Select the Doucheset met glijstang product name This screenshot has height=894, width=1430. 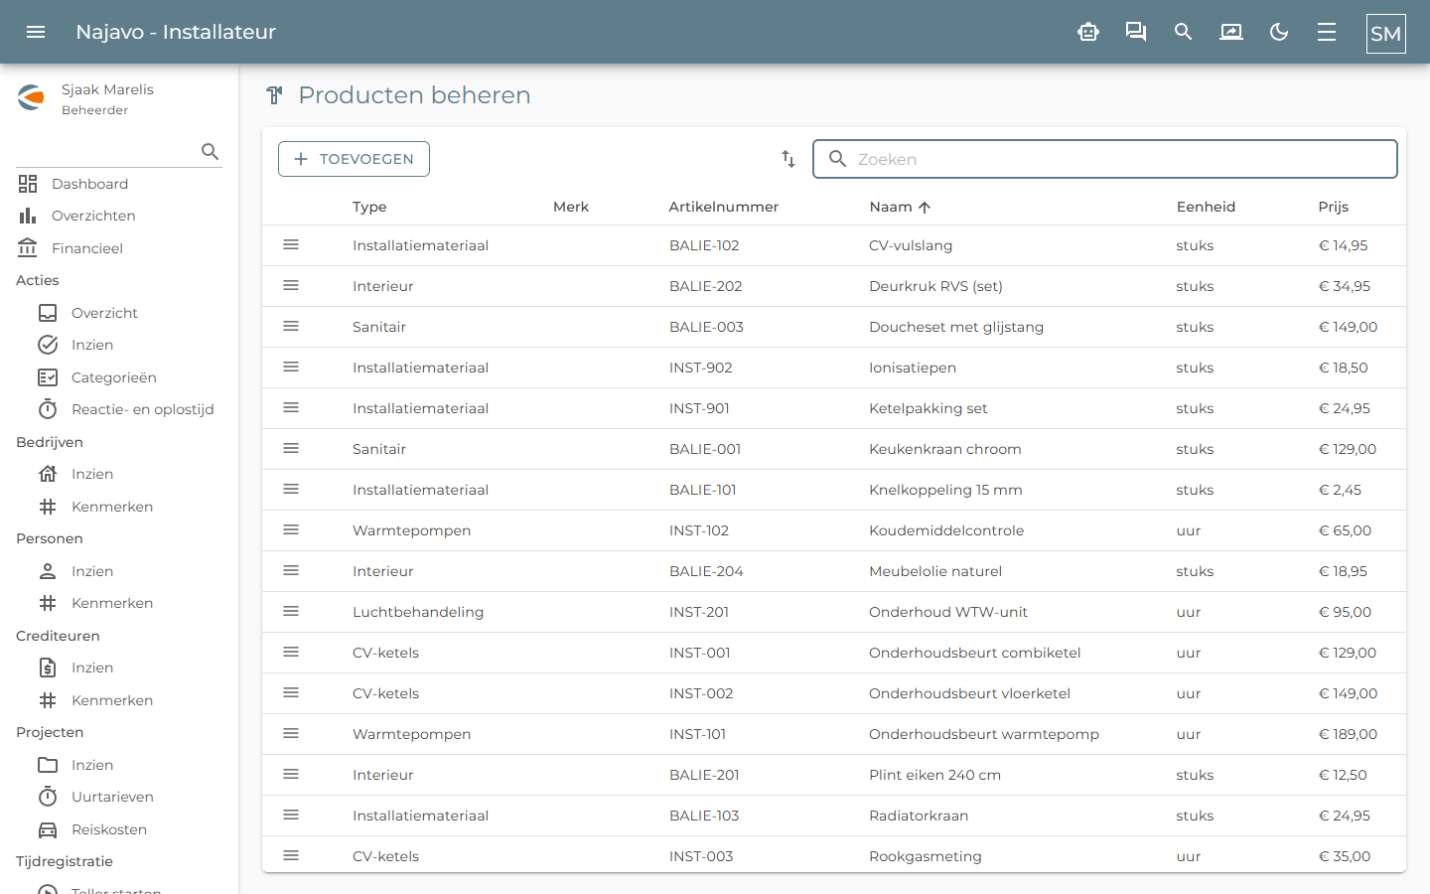tap(956, 327)
